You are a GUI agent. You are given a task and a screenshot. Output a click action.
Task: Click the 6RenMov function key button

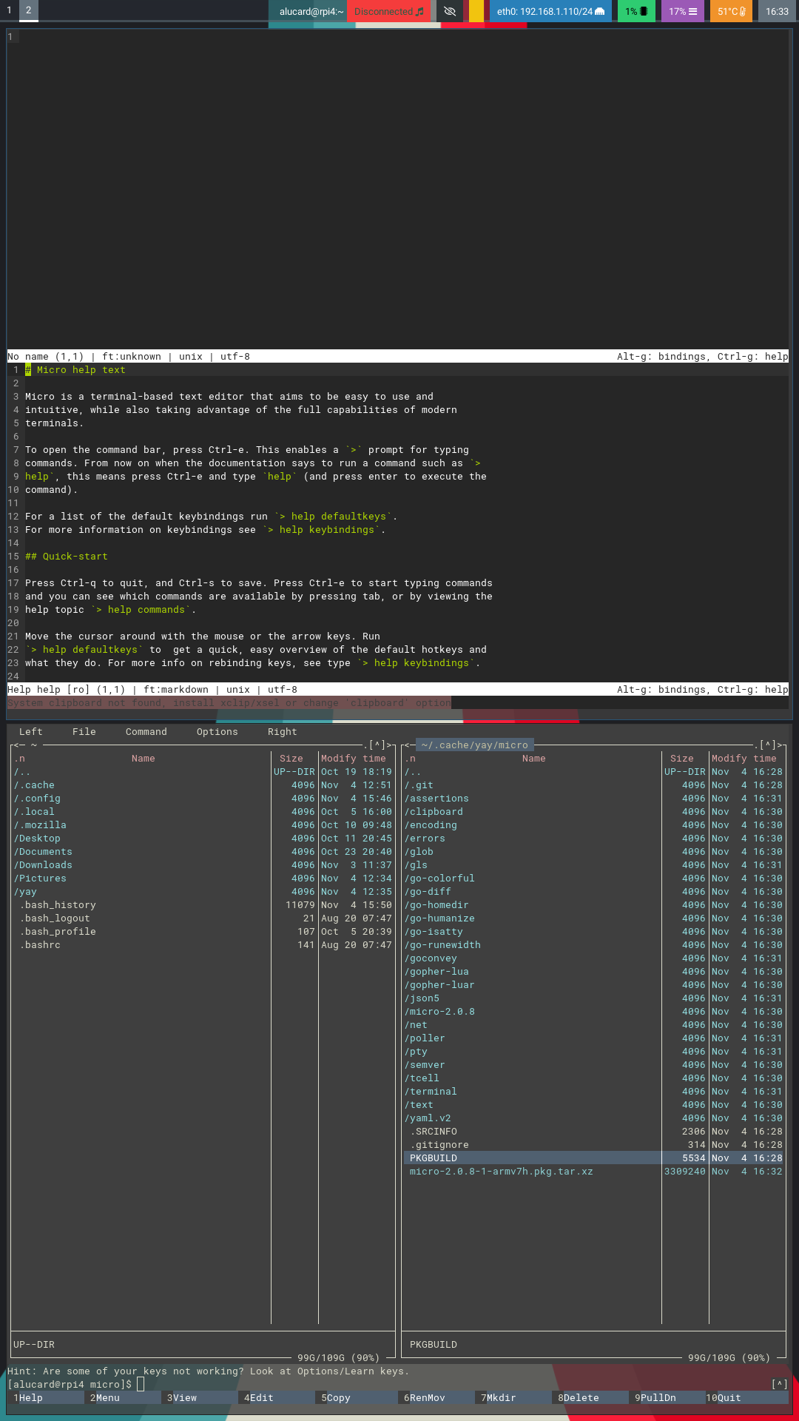436,1397
